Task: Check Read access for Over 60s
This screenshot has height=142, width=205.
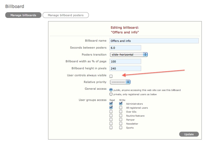Action: pos(111,112)
